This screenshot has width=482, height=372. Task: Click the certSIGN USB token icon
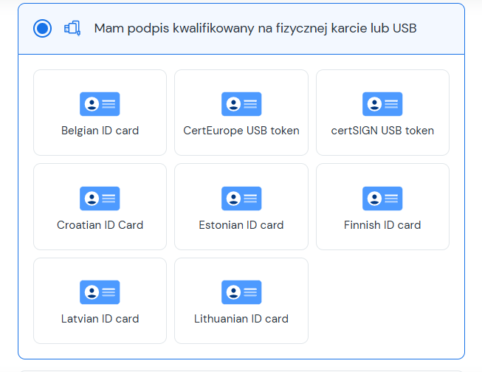(382, 104)
